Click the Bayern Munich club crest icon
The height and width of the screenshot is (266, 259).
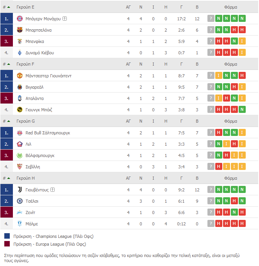click(20, 18)
